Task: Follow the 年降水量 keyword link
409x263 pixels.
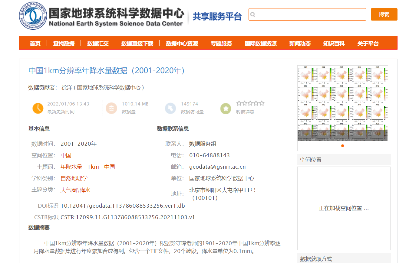Action: point(71,167)
